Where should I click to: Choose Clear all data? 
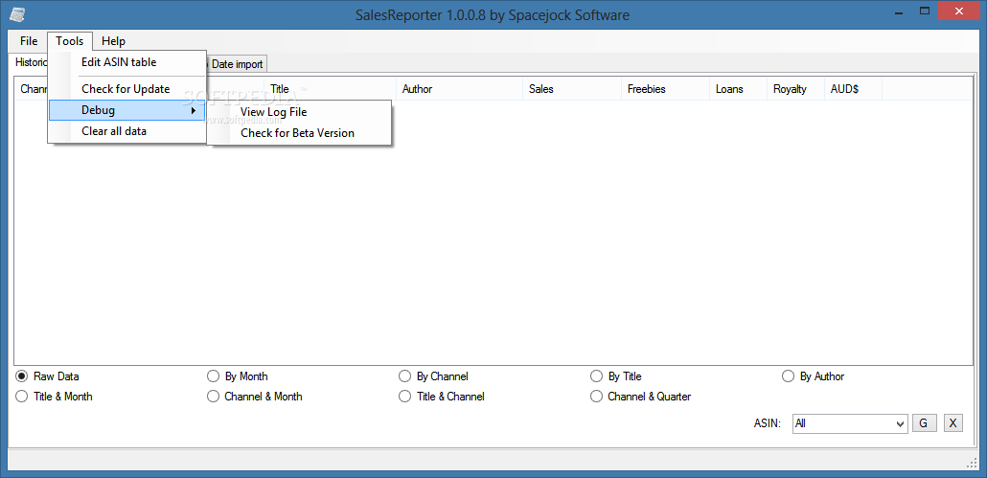click(127, 131)
